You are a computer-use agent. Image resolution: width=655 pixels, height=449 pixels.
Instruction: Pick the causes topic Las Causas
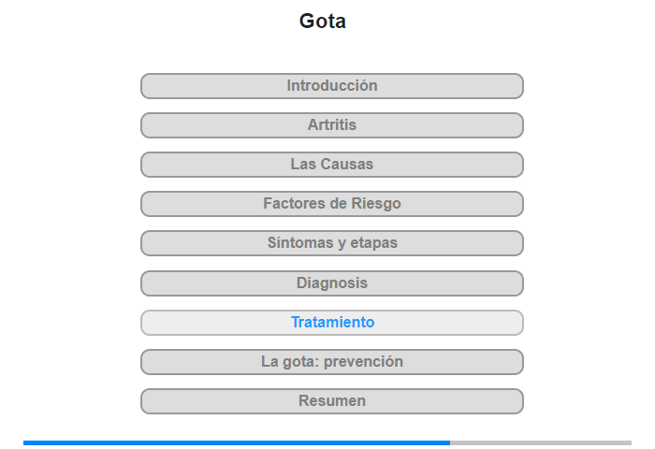(331, 165)
